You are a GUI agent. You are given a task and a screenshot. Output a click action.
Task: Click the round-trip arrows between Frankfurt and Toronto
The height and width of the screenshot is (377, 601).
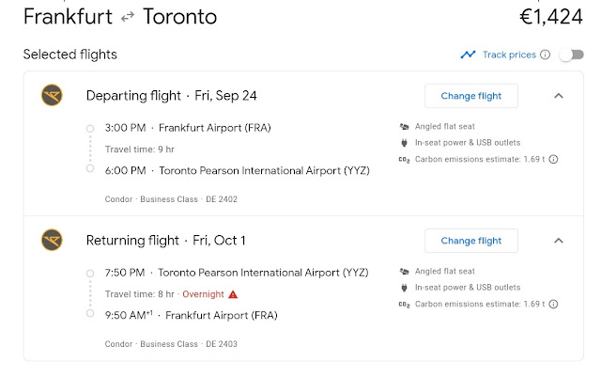point(128,17)
